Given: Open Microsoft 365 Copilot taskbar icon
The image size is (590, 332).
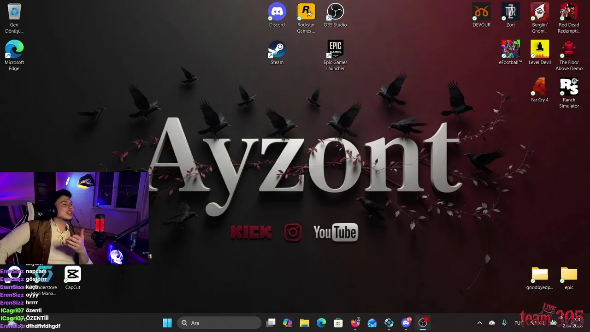Looking at the screenshot, I should (x=288, y=323).
